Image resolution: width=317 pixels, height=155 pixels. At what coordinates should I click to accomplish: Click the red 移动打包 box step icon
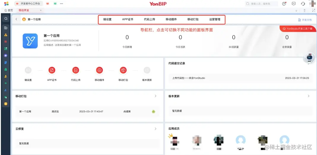(123, 70)
